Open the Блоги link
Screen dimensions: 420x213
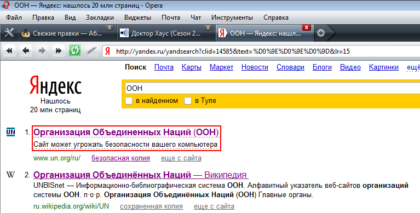[x=322, y=67]
